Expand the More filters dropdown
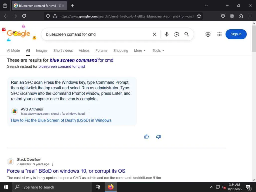The width and height of the screenshot is (256, 192). tap(139, 50)
